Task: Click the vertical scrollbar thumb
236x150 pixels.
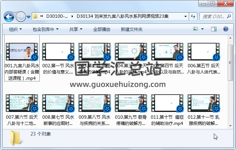Action: [x=230, y=63]
